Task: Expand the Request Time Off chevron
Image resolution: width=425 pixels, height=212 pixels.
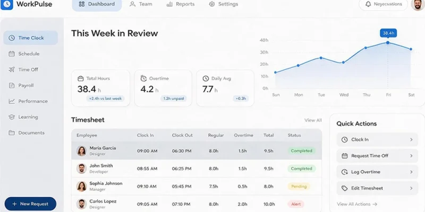Action: [x=411, y=156]
